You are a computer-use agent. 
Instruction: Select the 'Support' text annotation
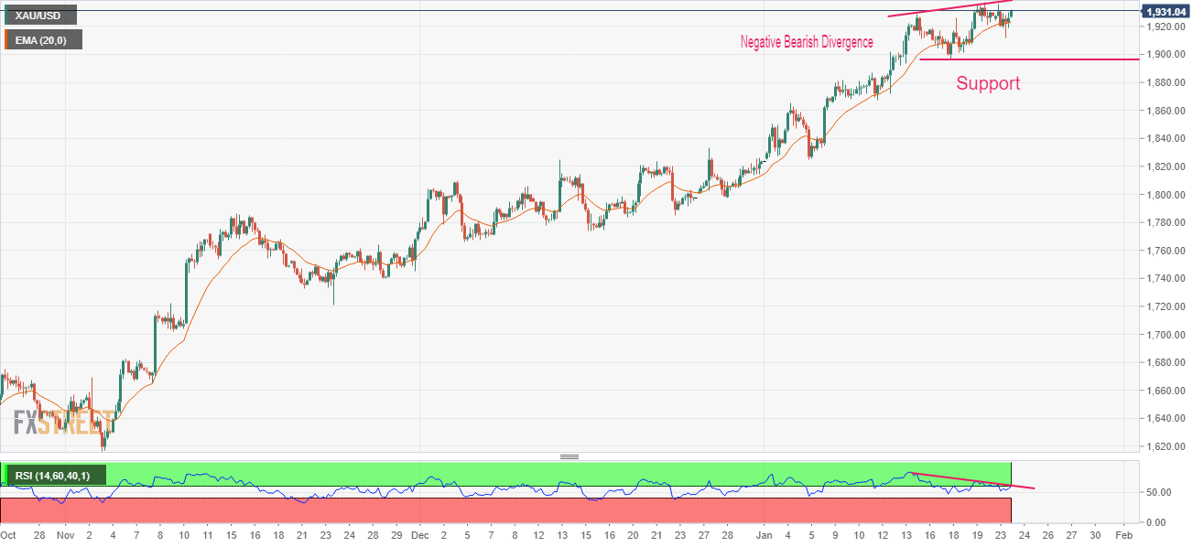(988, 83)
